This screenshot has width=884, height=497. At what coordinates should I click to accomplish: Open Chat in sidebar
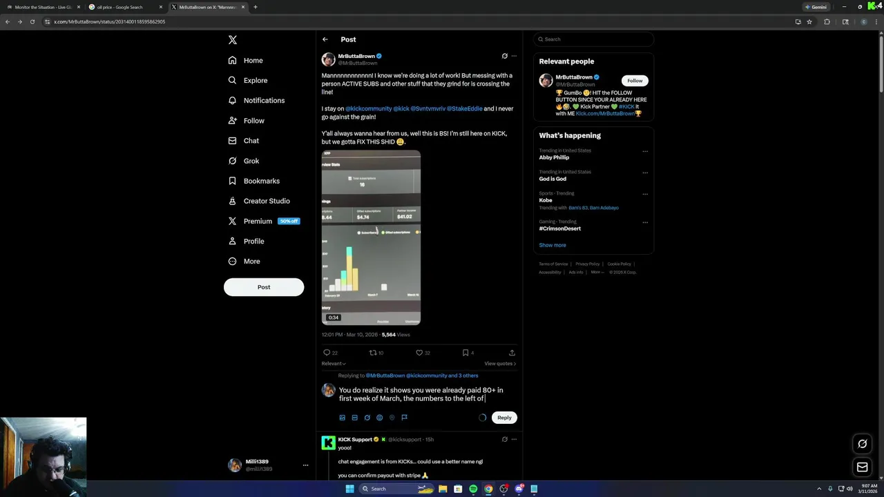[x=244, y=140]
